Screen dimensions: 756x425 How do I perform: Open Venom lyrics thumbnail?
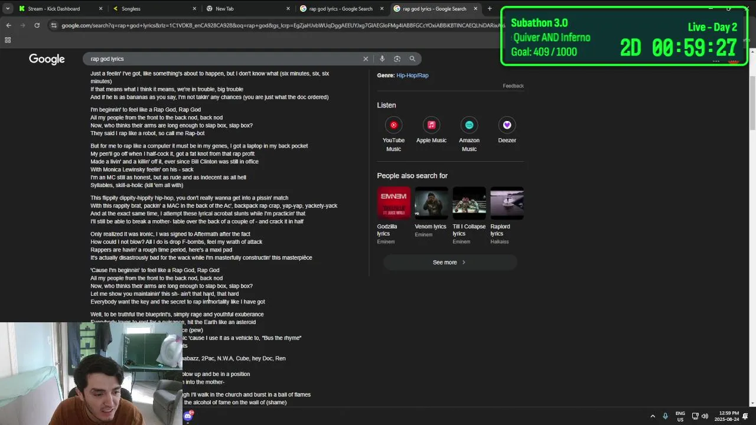(431, 203)
